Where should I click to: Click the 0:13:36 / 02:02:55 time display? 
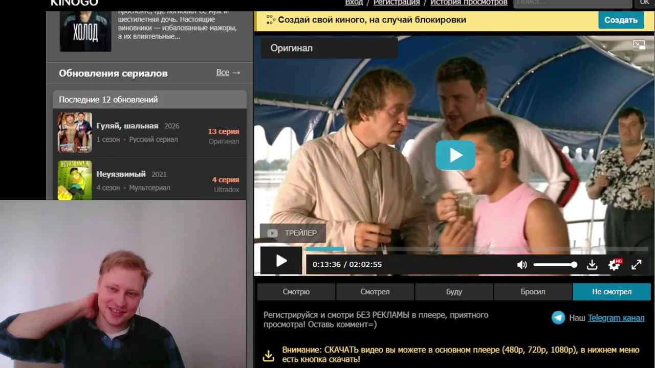click(x=347, y=265)
